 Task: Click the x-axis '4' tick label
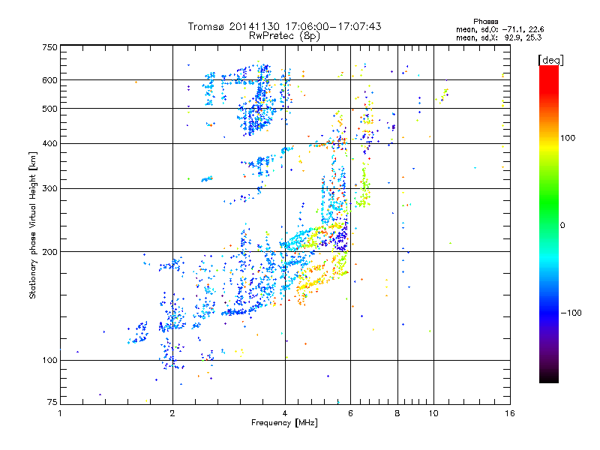pos(285,413)
